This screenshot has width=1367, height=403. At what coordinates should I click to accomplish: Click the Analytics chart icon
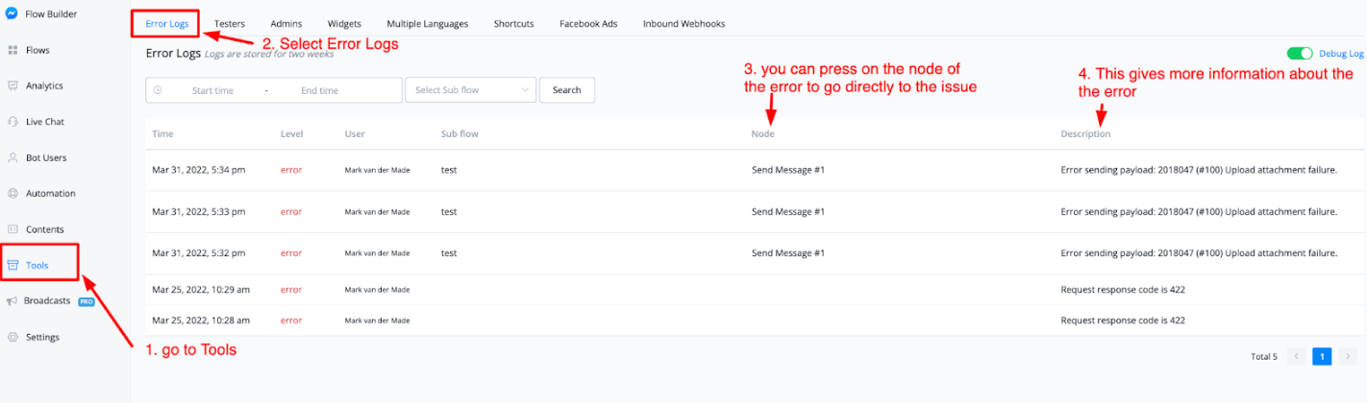[x=12, y=85]
